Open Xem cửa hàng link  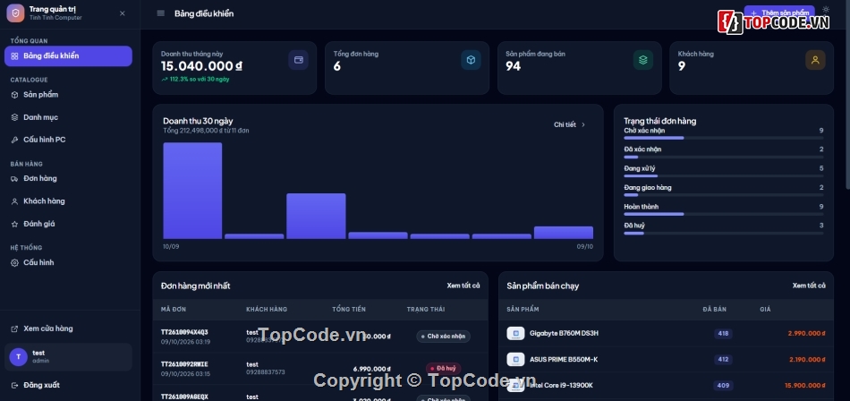tap(68, 328)
